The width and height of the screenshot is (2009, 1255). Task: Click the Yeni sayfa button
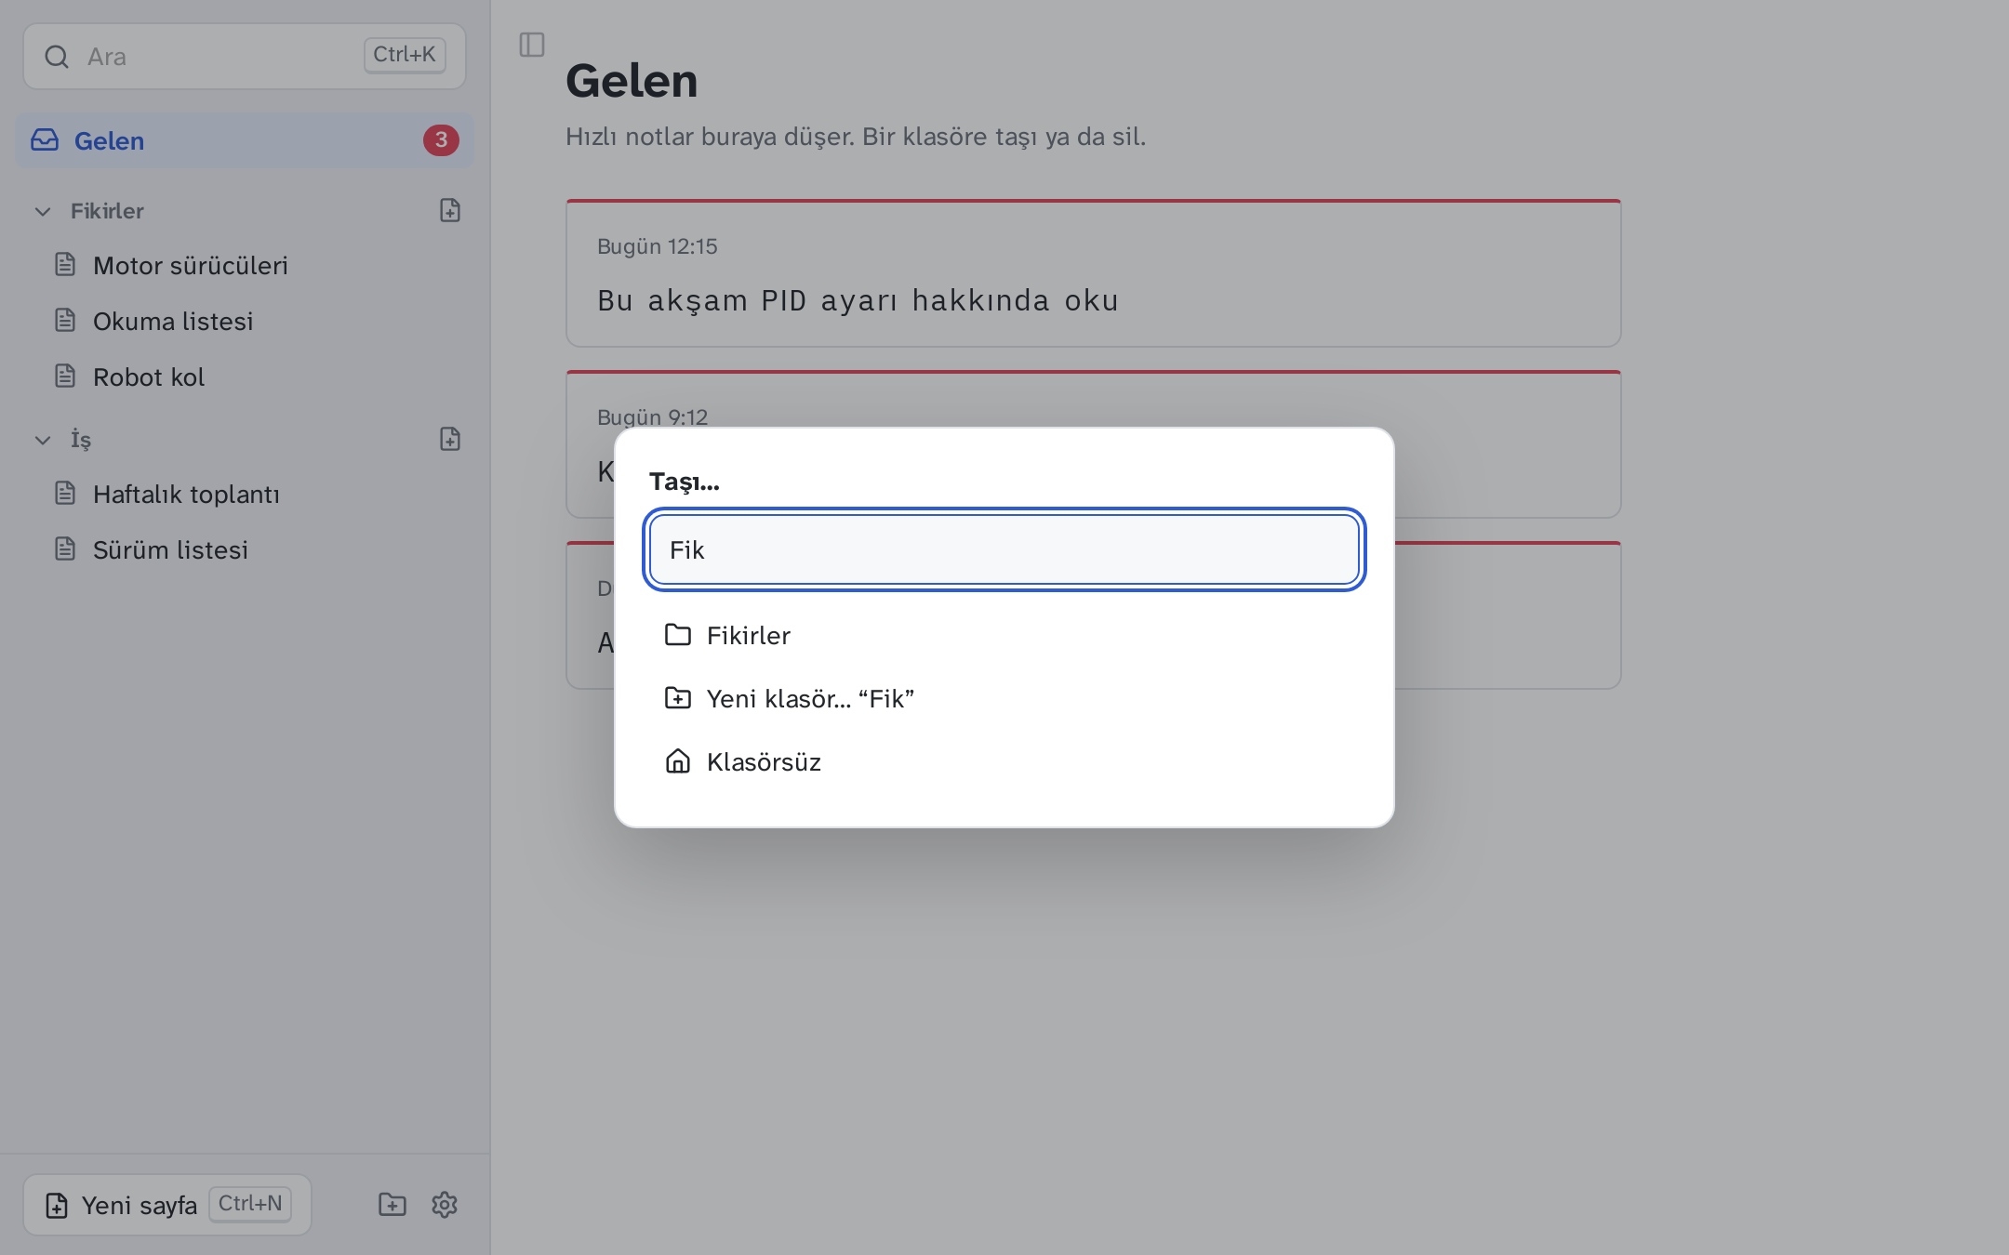click(x=167, y=1205)
